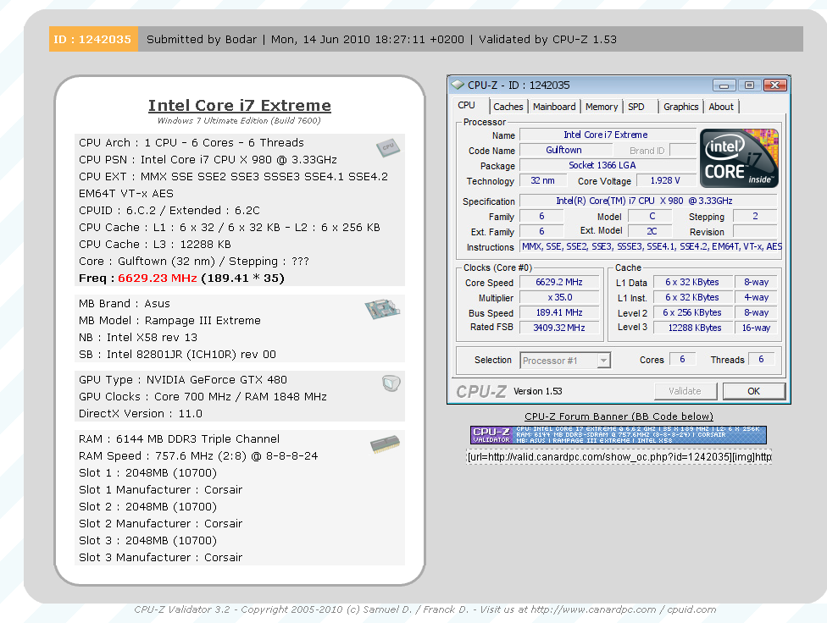Click the orange ID : 1242035 badge
The width and height of the screenshot is (827, 623).
[x=93, y=40]
